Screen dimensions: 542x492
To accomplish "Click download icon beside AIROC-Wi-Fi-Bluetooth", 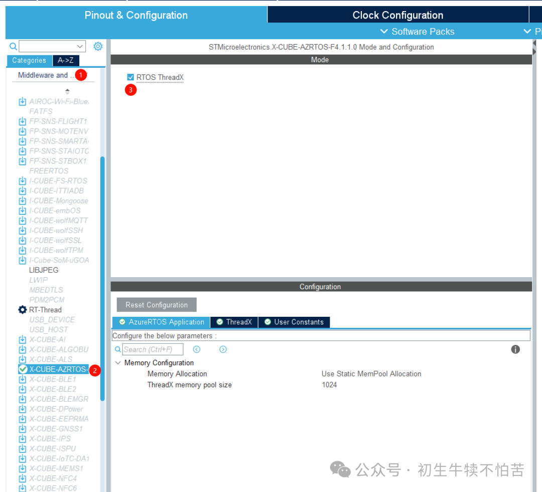I will click(23, 101).
